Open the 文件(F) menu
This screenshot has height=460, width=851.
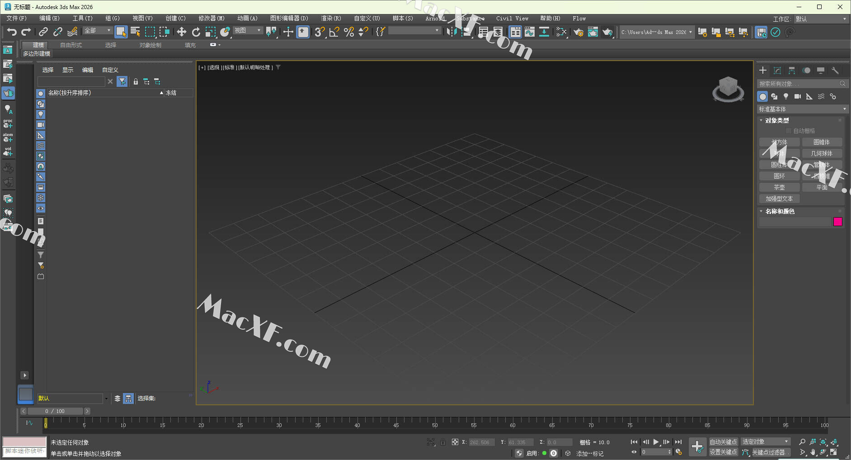17,19
